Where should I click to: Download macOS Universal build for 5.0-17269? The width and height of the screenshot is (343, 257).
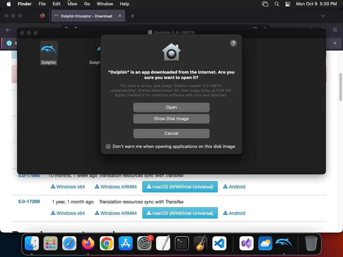pos(180,213)
